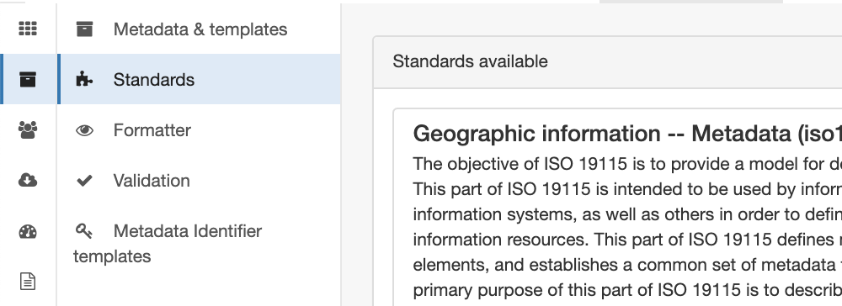Screen dimensions: 842x306
Task: Click archive icon beside Metadata & templates
Action: 84,29
